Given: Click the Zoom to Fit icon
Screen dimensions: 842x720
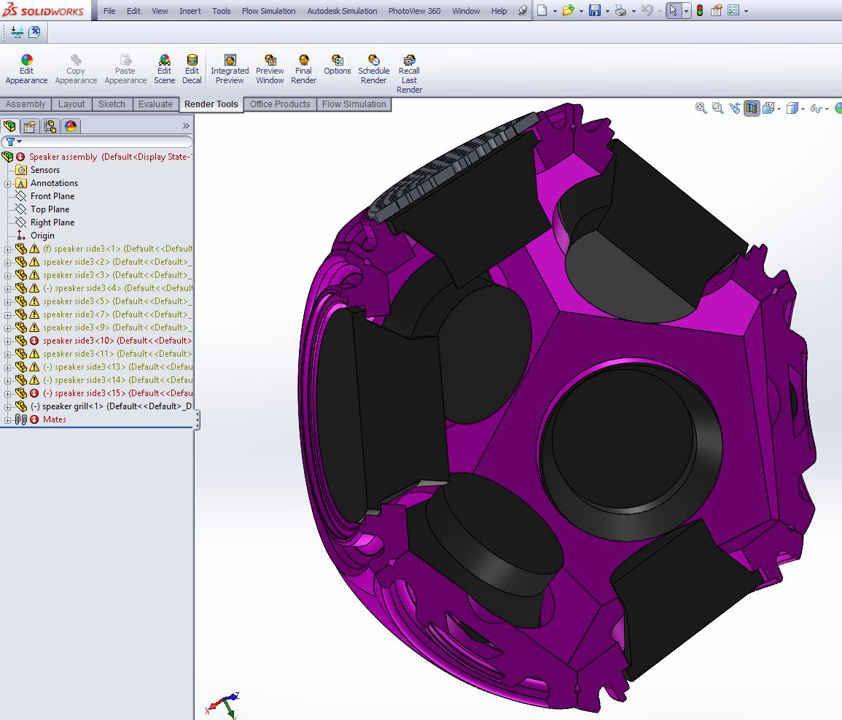Looking at the screenshot, I should click(x=701, y=108).
